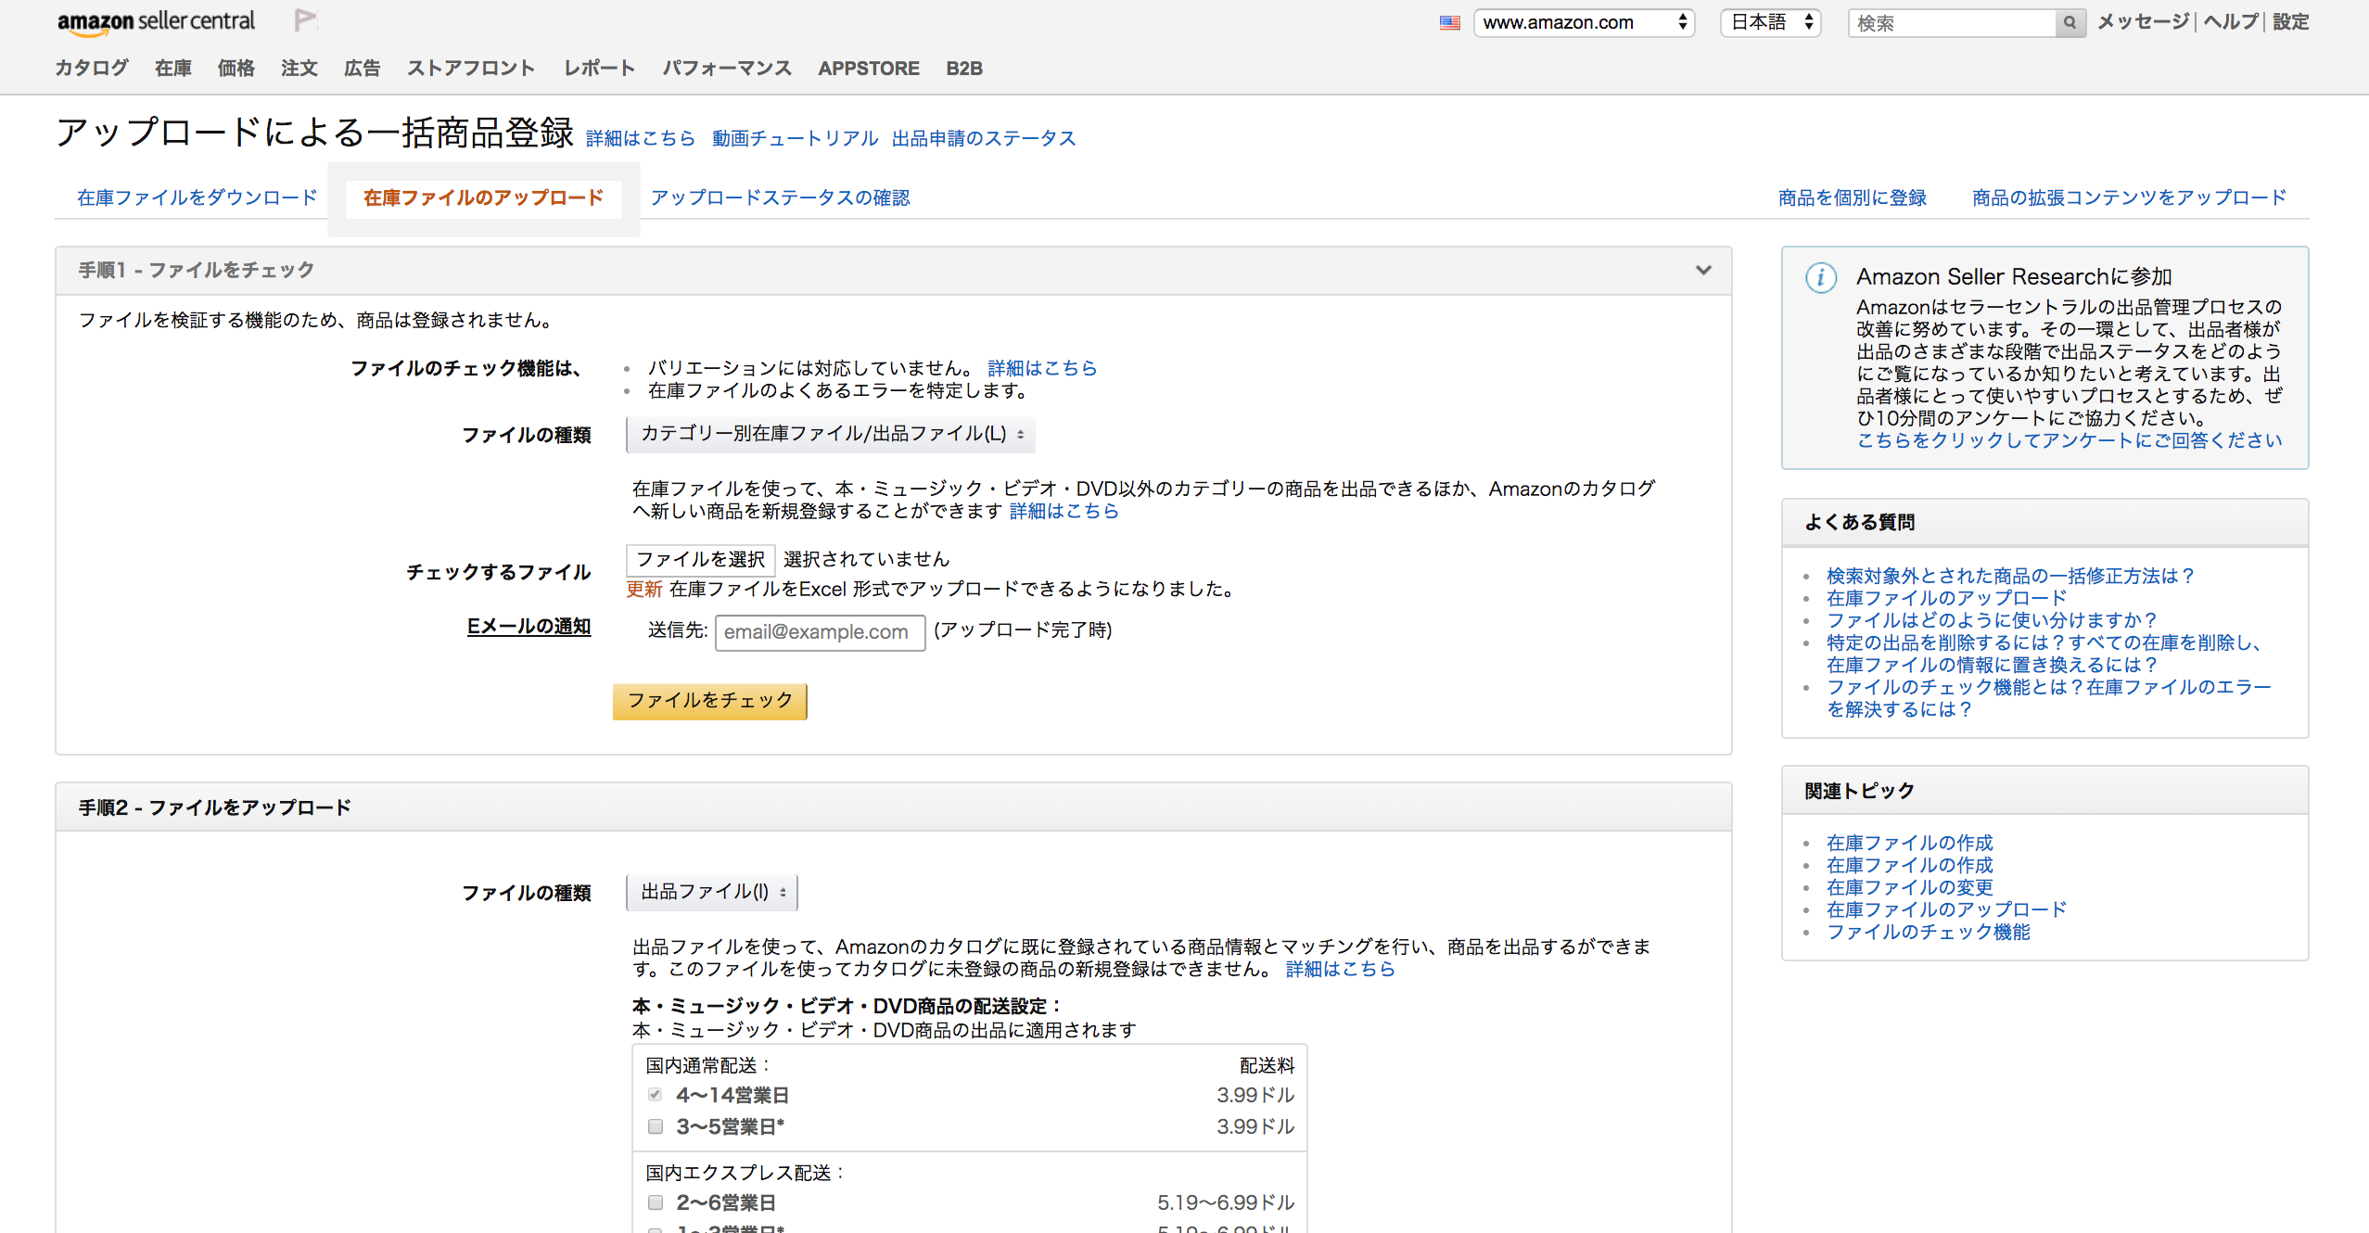Open the 日本語 language dropdown

(1771, 23)
